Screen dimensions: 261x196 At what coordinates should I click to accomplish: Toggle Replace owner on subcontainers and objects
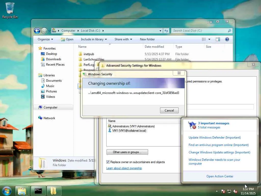(x=108, y=162)
